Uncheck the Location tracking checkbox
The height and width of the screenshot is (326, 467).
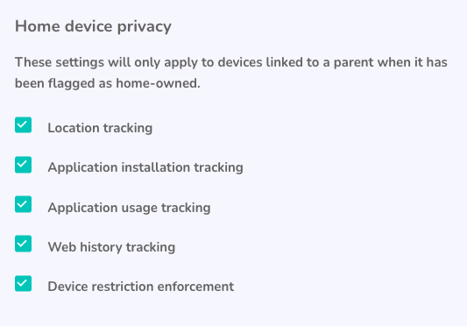tap(24, 124)
